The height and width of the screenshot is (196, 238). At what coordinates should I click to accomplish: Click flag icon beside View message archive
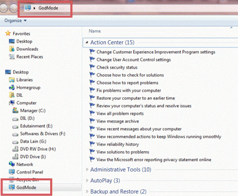pyautogui.click(x=92, y=121)
